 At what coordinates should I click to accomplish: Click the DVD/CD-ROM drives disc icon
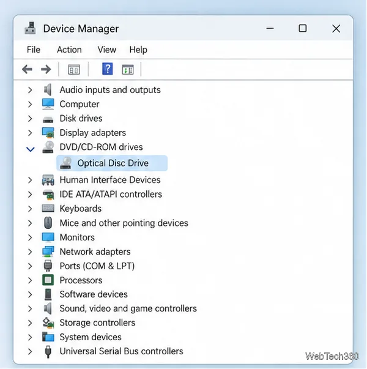pyautogui.click(x=48, y=147)
